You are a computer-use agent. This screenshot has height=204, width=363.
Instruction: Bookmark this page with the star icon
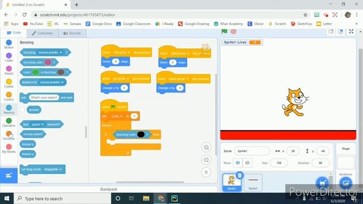pyautogui.click(x=305, y=15)
